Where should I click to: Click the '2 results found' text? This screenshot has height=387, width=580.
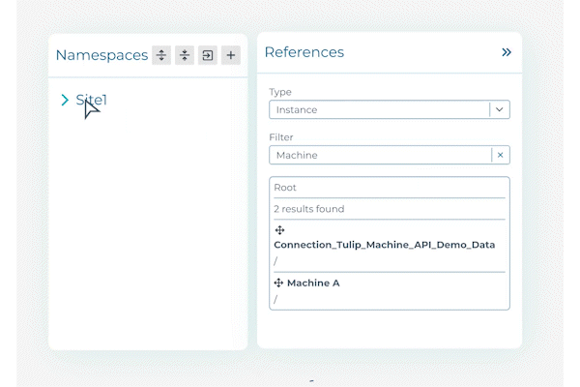[308, 209]
